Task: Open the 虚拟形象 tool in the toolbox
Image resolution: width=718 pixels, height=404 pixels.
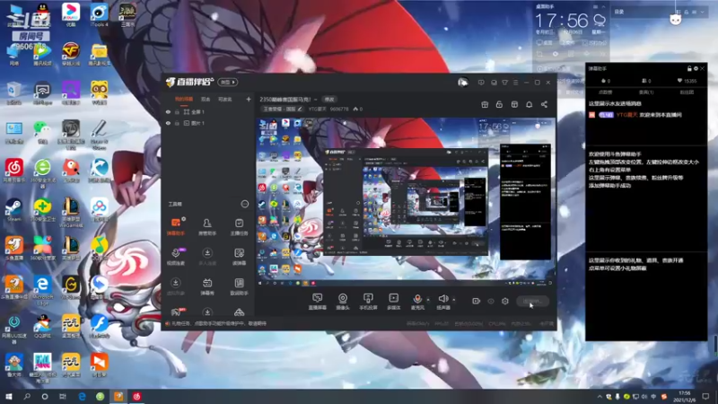Action: click(176, 286)
